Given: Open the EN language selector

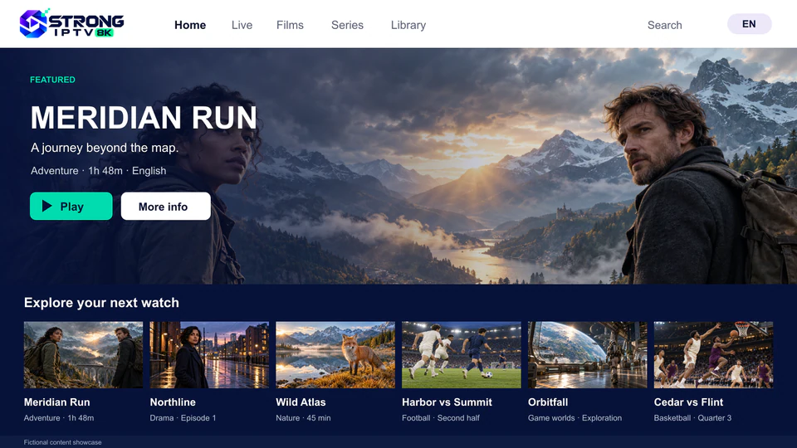Looking at the screenshot, I should click(x=749, y=24).
